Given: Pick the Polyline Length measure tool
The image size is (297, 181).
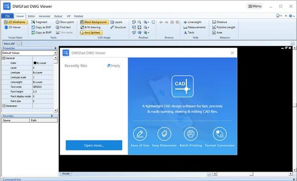Looking at the screenshot, I should [224, 27].
